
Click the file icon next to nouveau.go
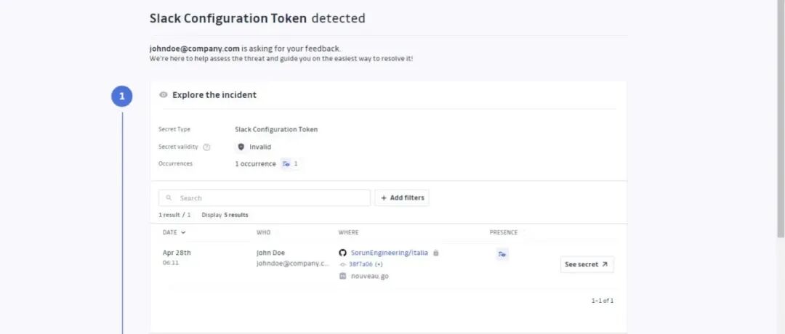(x=343, y=276)
